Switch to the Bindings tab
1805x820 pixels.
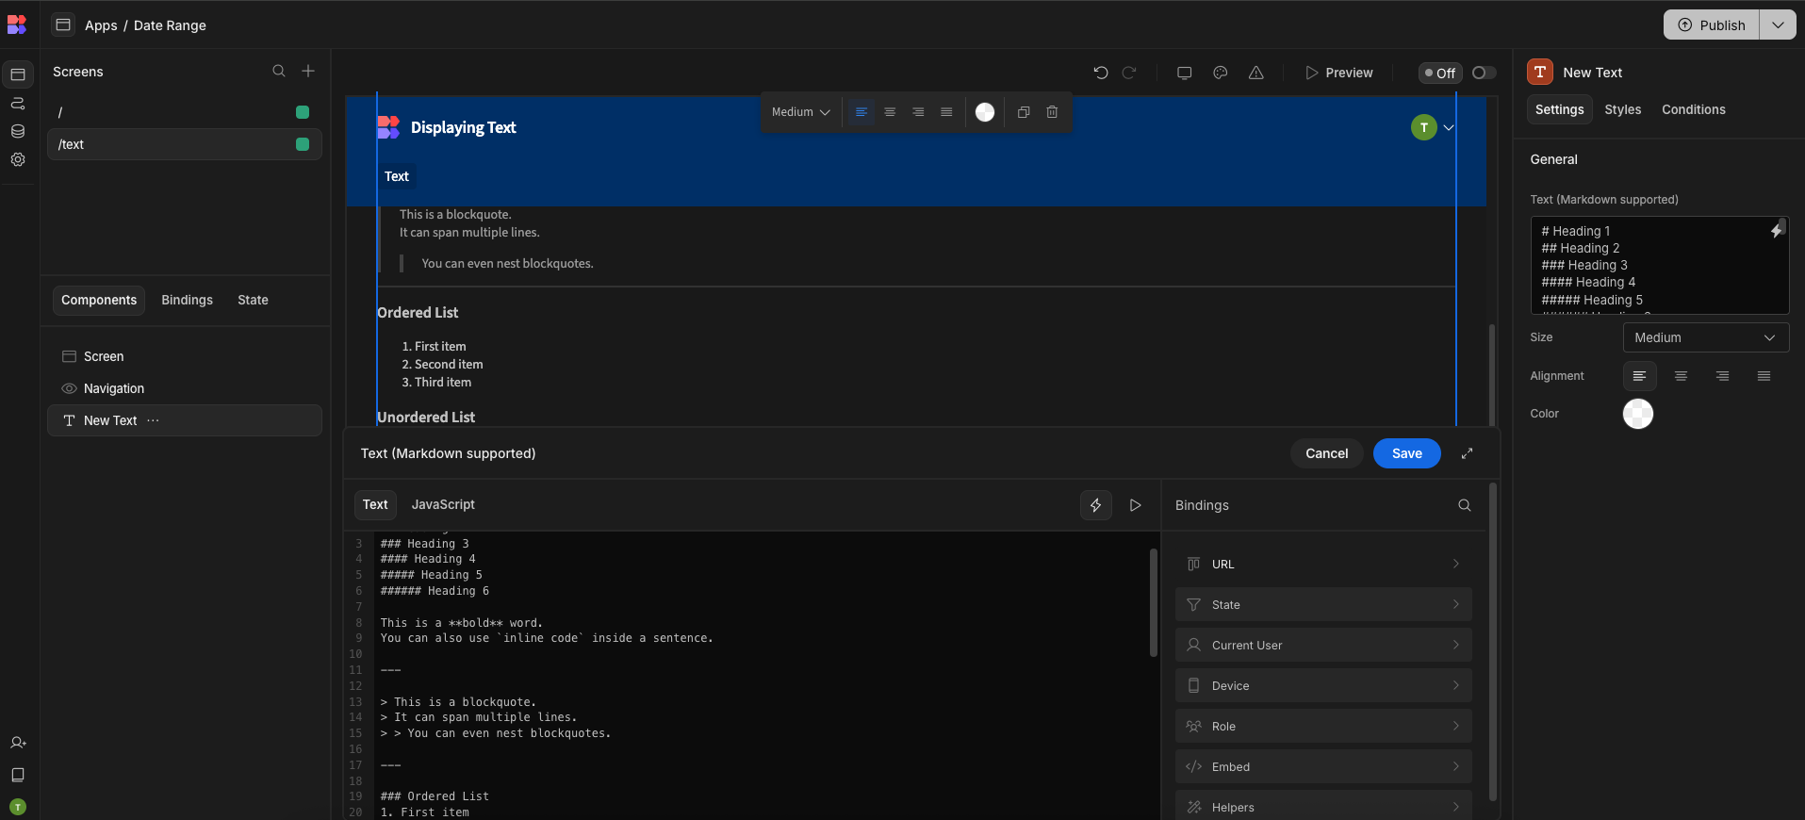187,300
